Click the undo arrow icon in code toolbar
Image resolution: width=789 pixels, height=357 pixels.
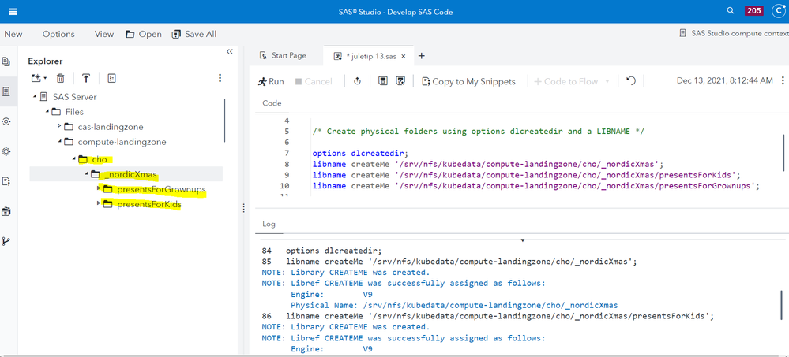tap(630, 81)
